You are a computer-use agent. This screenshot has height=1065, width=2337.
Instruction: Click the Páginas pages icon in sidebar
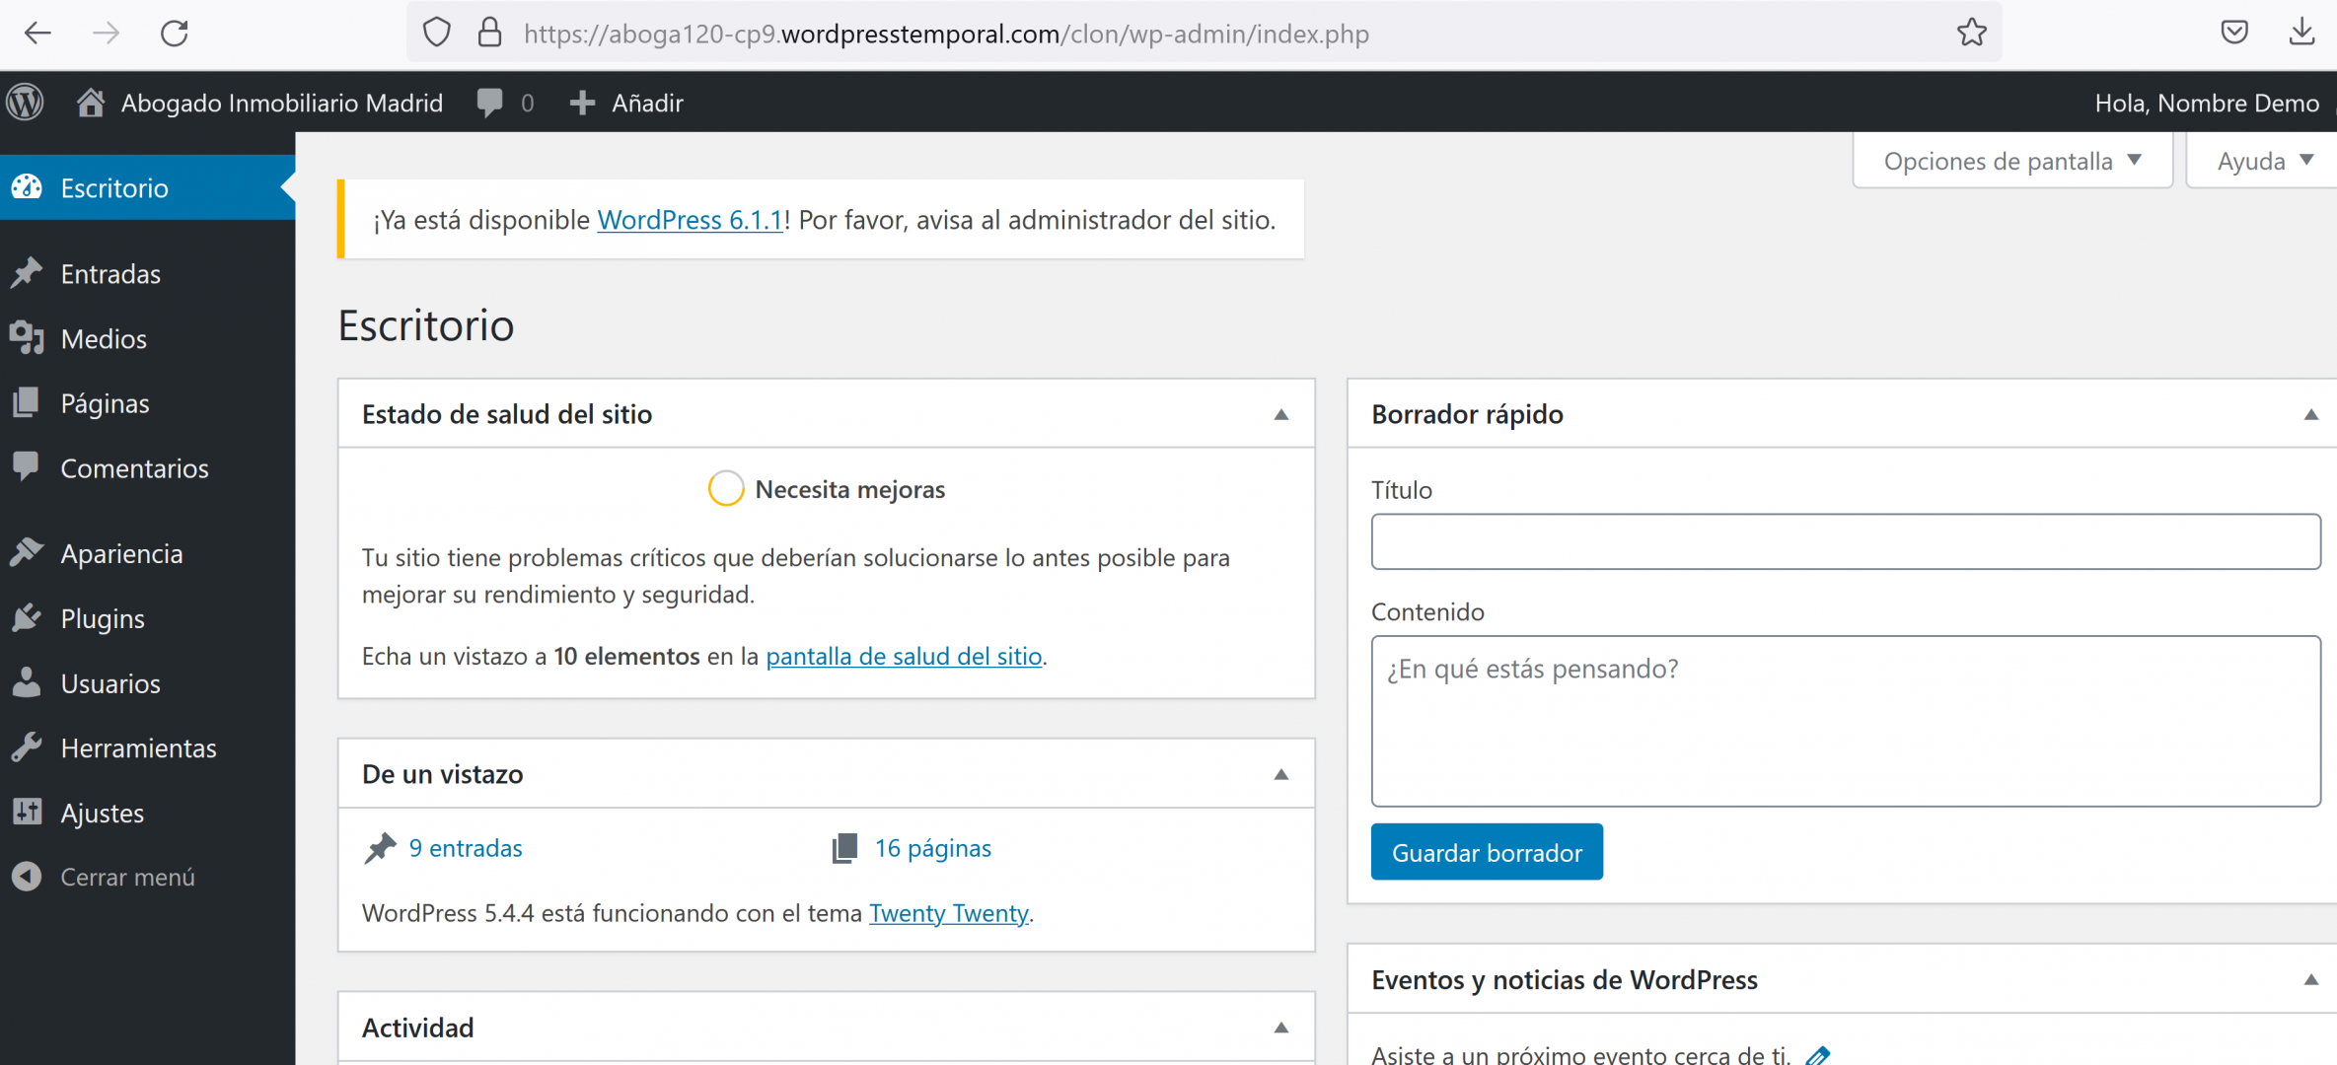28,402
